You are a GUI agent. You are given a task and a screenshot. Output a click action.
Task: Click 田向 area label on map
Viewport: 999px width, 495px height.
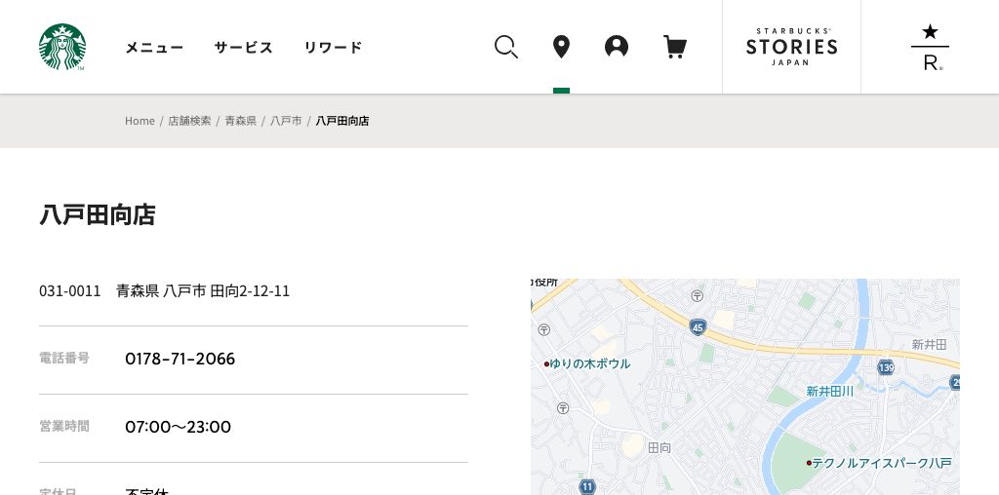(659, 448)
